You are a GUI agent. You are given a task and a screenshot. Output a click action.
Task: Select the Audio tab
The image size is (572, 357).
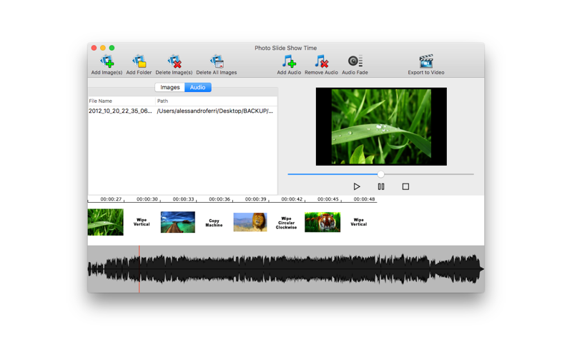(197, 87)
